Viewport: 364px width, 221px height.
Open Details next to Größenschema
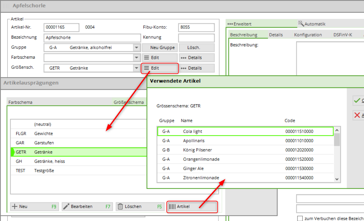point(197,68)
